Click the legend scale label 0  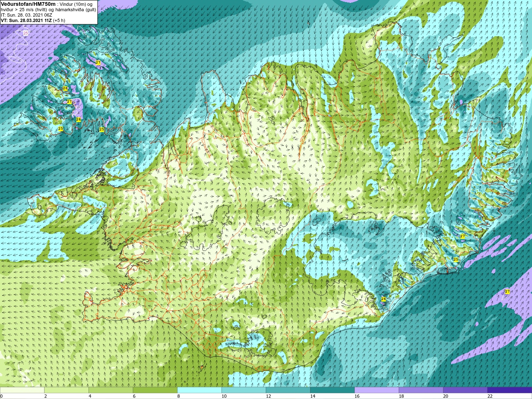click(1, 396)
